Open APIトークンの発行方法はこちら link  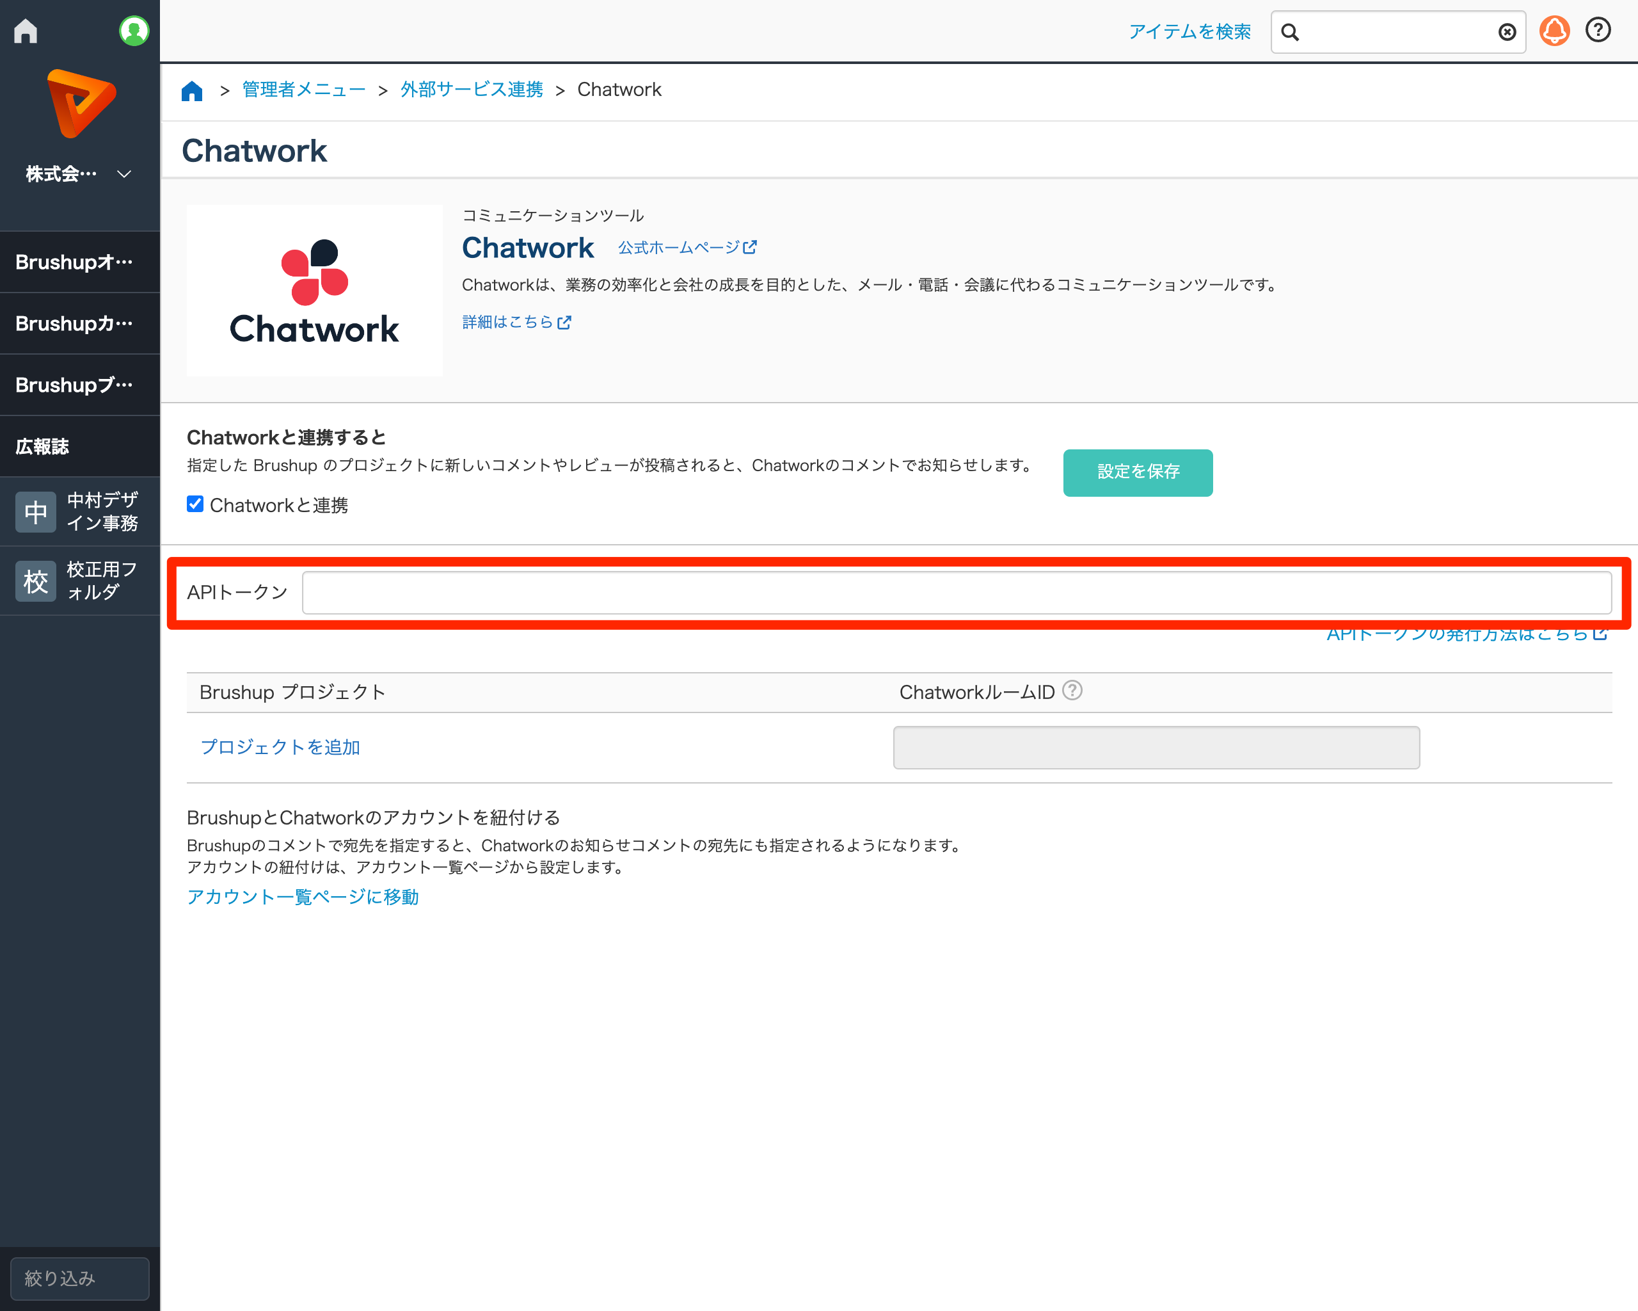(x=1467, y=634)
